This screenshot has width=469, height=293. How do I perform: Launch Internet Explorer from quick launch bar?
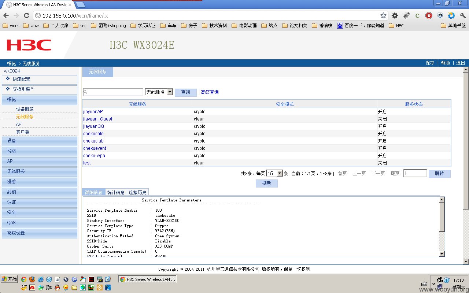(41, 279)
